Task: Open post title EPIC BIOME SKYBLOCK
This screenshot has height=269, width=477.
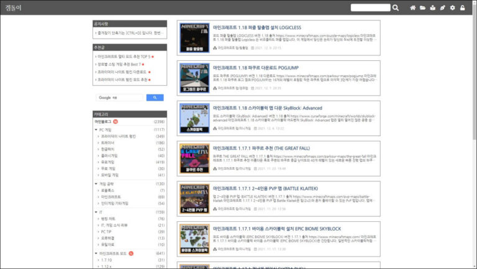Action: click(x=277, y=229)
